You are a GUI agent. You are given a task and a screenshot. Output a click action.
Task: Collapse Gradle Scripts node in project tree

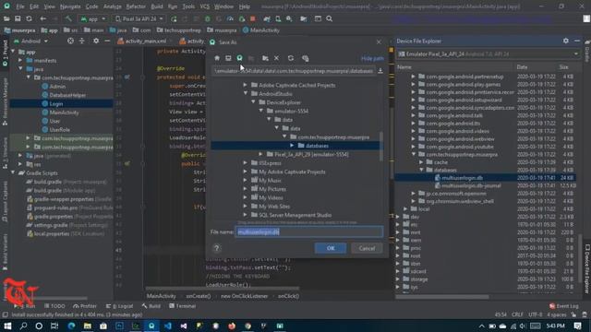(x=13, y=173)
